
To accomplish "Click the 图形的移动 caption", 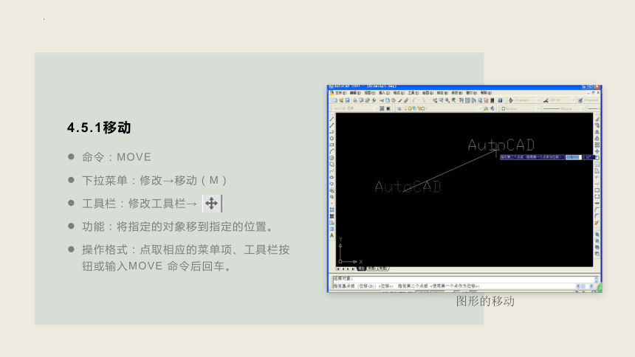I will coord(485,301).
